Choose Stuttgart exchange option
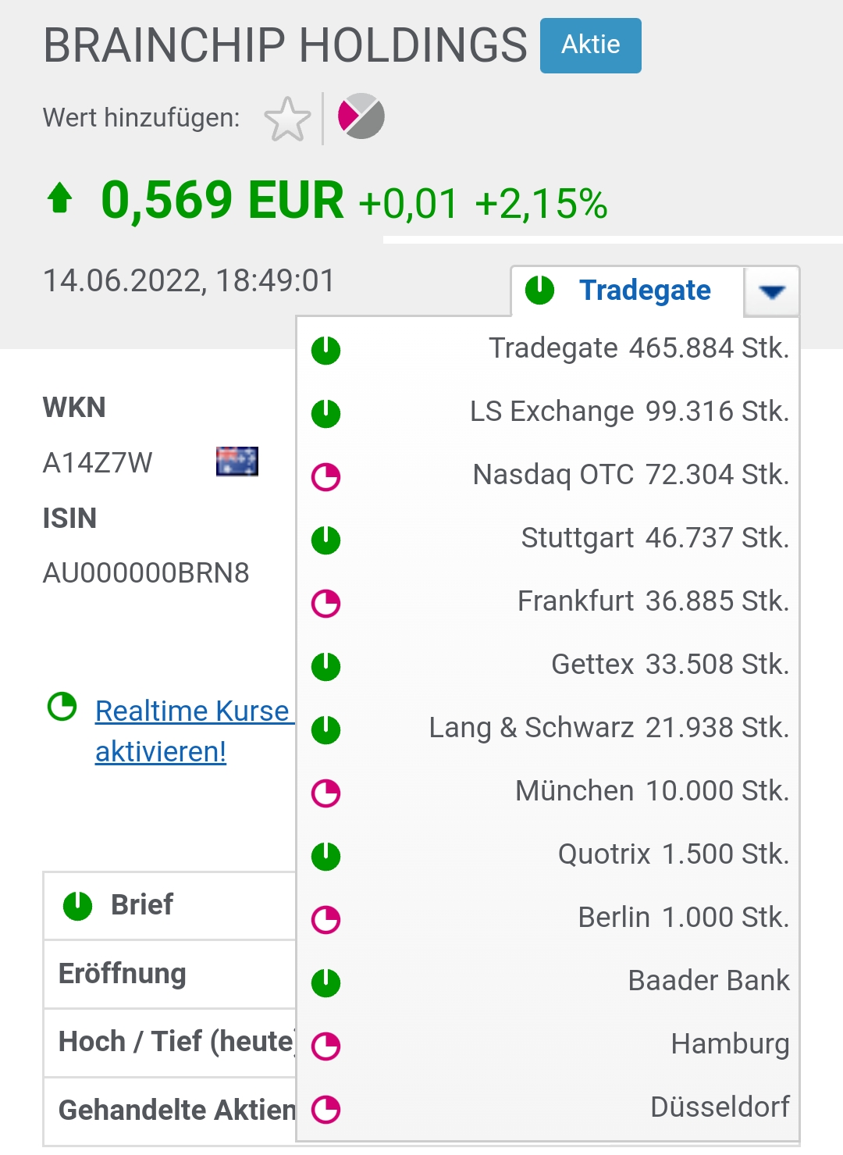 [654, 538]
